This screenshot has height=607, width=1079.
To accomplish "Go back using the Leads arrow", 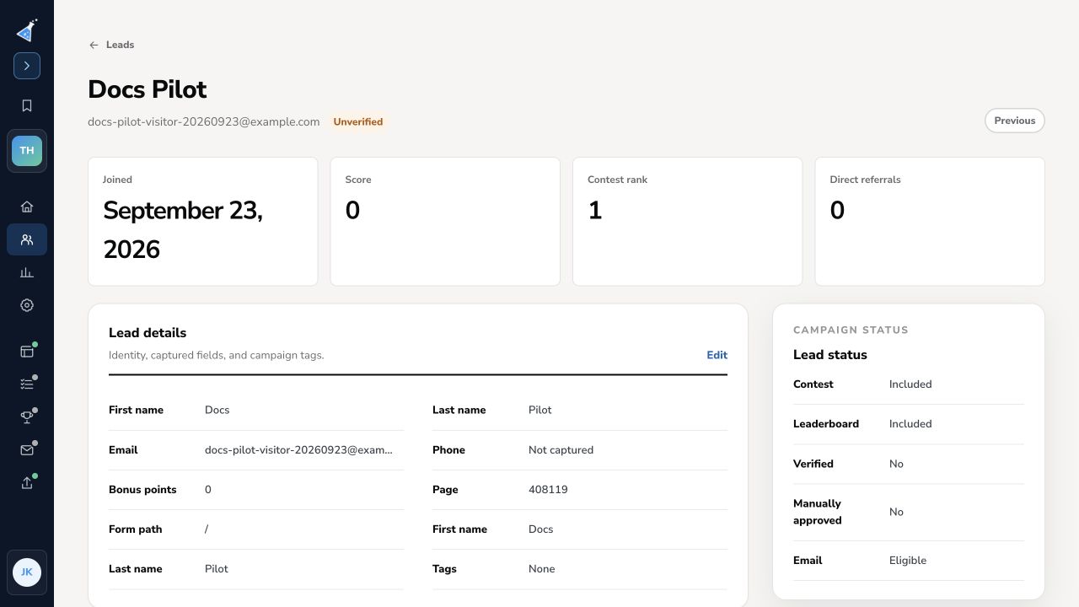I will click(94, 45).
